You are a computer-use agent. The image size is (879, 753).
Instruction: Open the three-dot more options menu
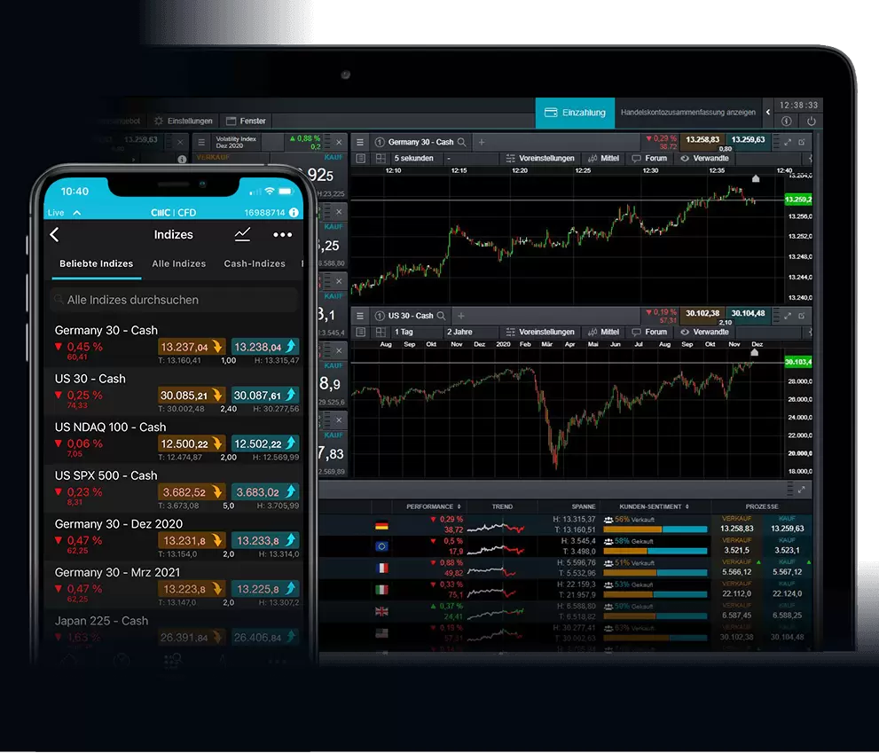click(x=282, y=235)
